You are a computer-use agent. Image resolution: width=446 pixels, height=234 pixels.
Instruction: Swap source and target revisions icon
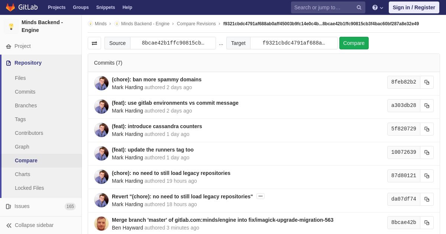coord(94,43)
